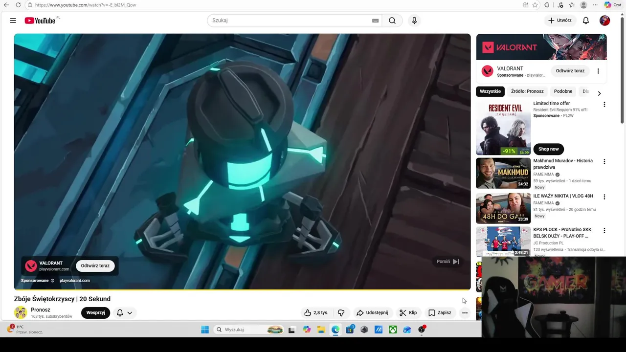Open options for Makhmud Muradov video
This screenshot has height=352, width=626.
604,162
